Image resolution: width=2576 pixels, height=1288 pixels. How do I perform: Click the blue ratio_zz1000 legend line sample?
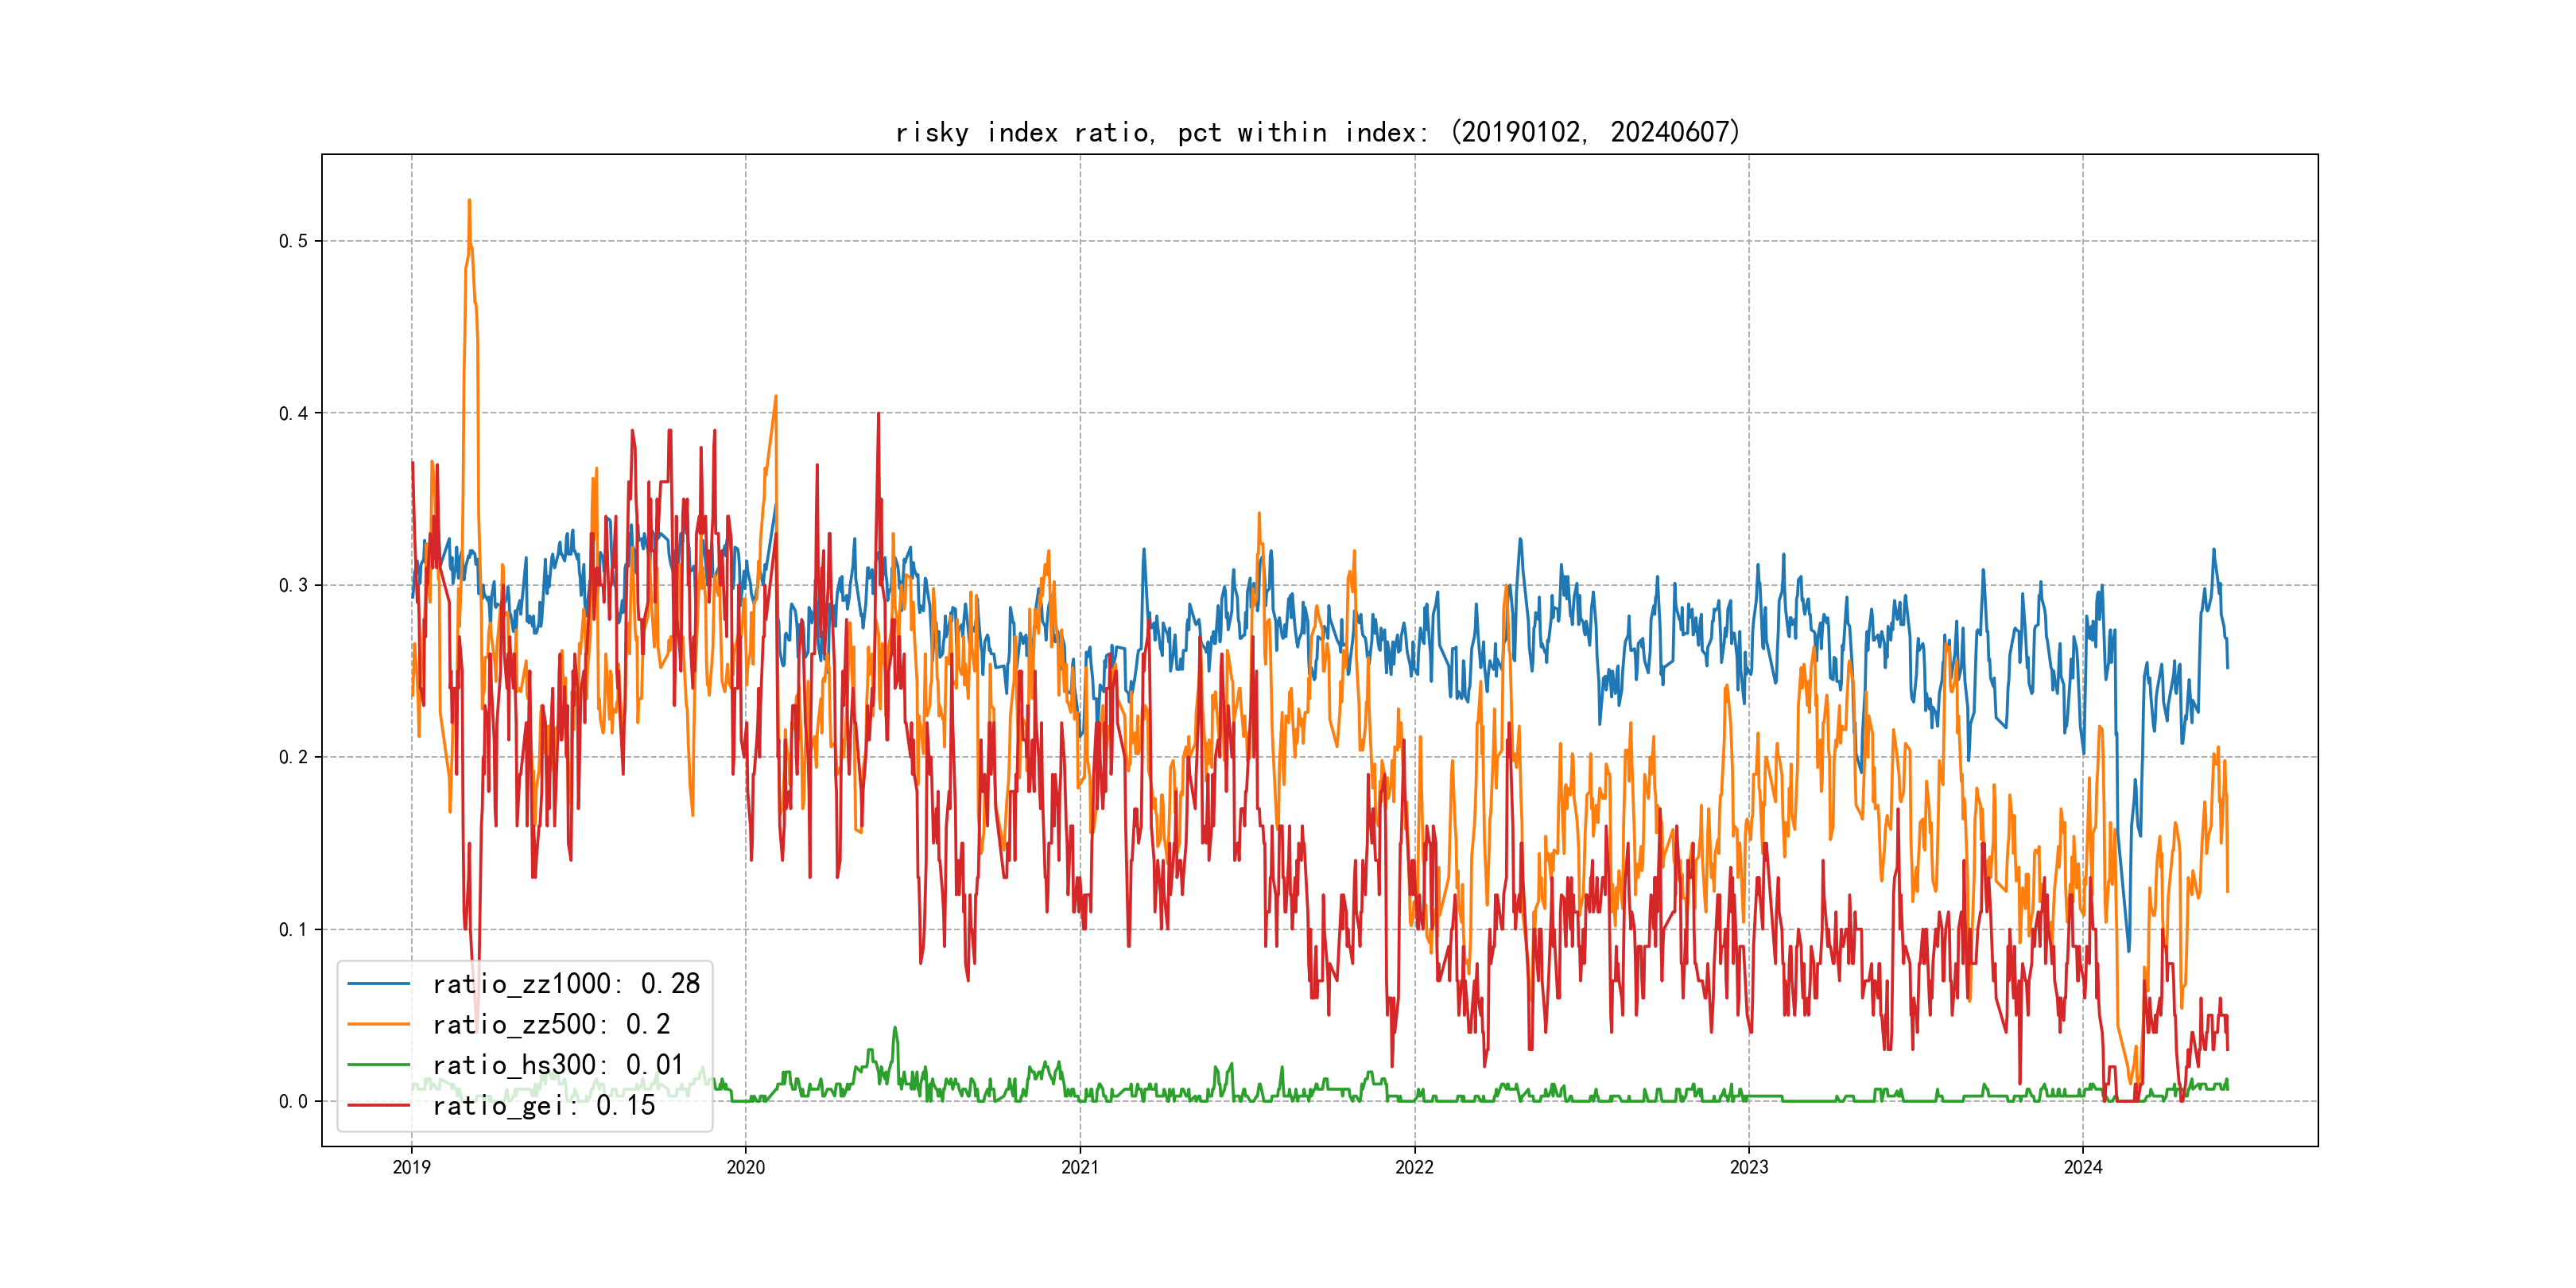tap(378, 984)
